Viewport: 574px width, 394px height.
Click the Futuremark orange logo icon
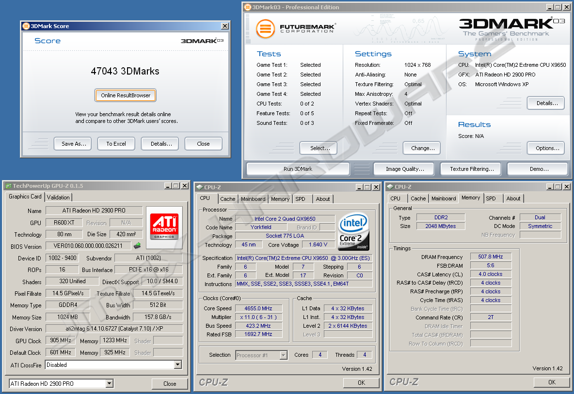pos(265,29)
